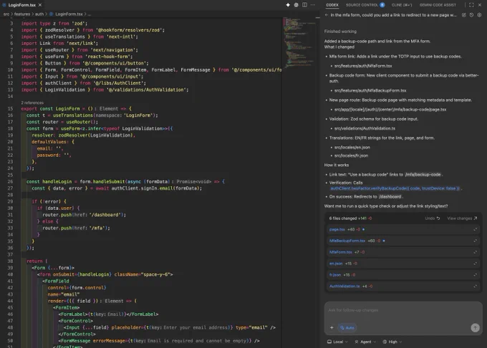Expand the diff for the AuthValidation.ts row
The width and height of the screenshot is (487, 348).
coord(475,286)
